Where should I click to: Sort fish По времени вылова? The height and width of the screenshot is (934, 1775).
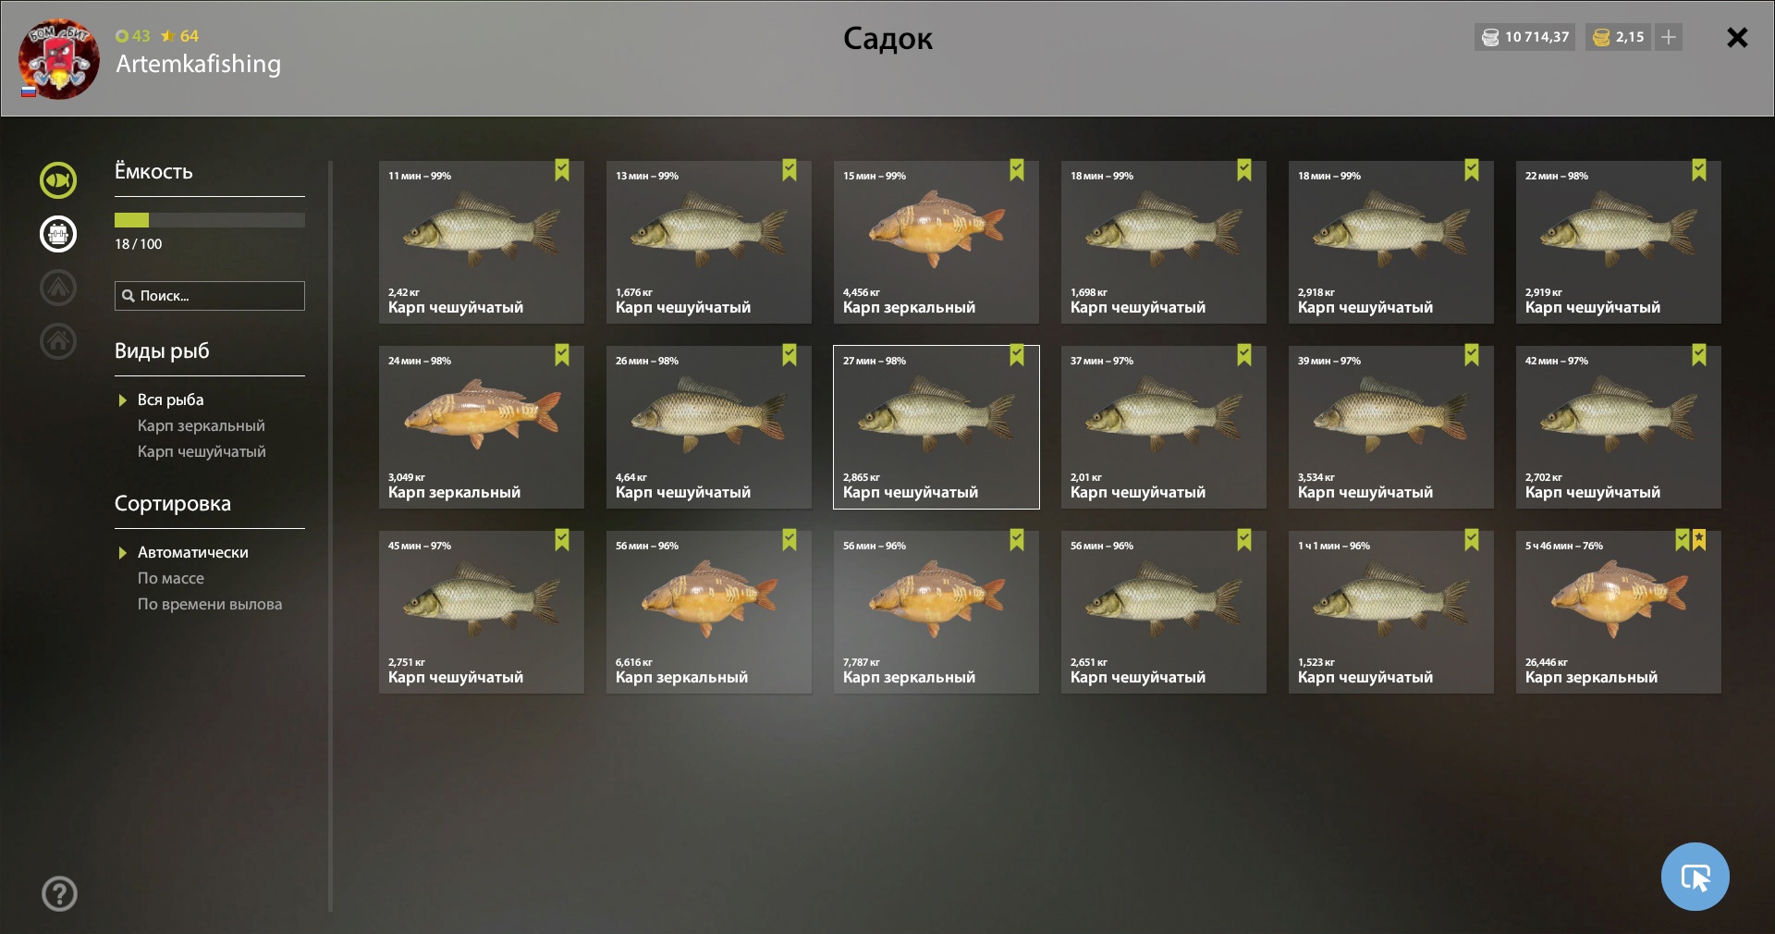tap(210, 604)
